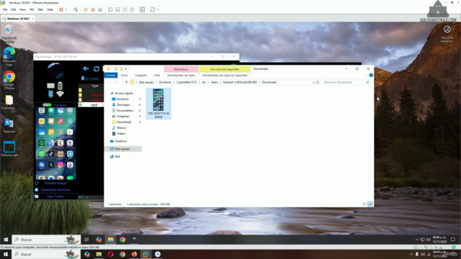The width and height of the screenshot is (461, 259).
Task: Click the refresh icon in File Manager
Action: (97, 69)
